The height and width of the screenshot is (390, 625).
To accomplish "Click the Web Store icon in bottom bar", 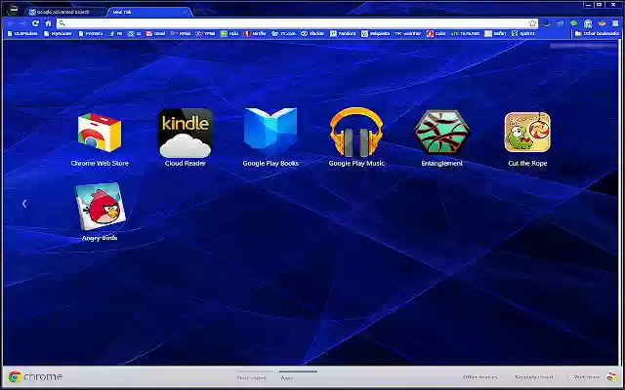I will (611, 376).
